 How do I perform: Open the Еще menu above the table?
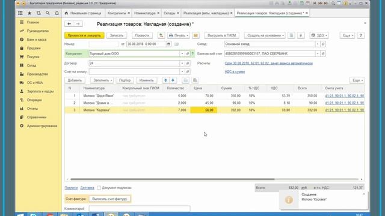click(x=357, y=80)
